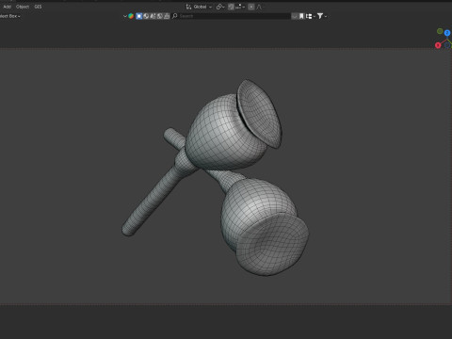Toggle the checkmark button beside search field
Image resolution: width=452 pixels, height=339 pixels.
click(295, 16)
